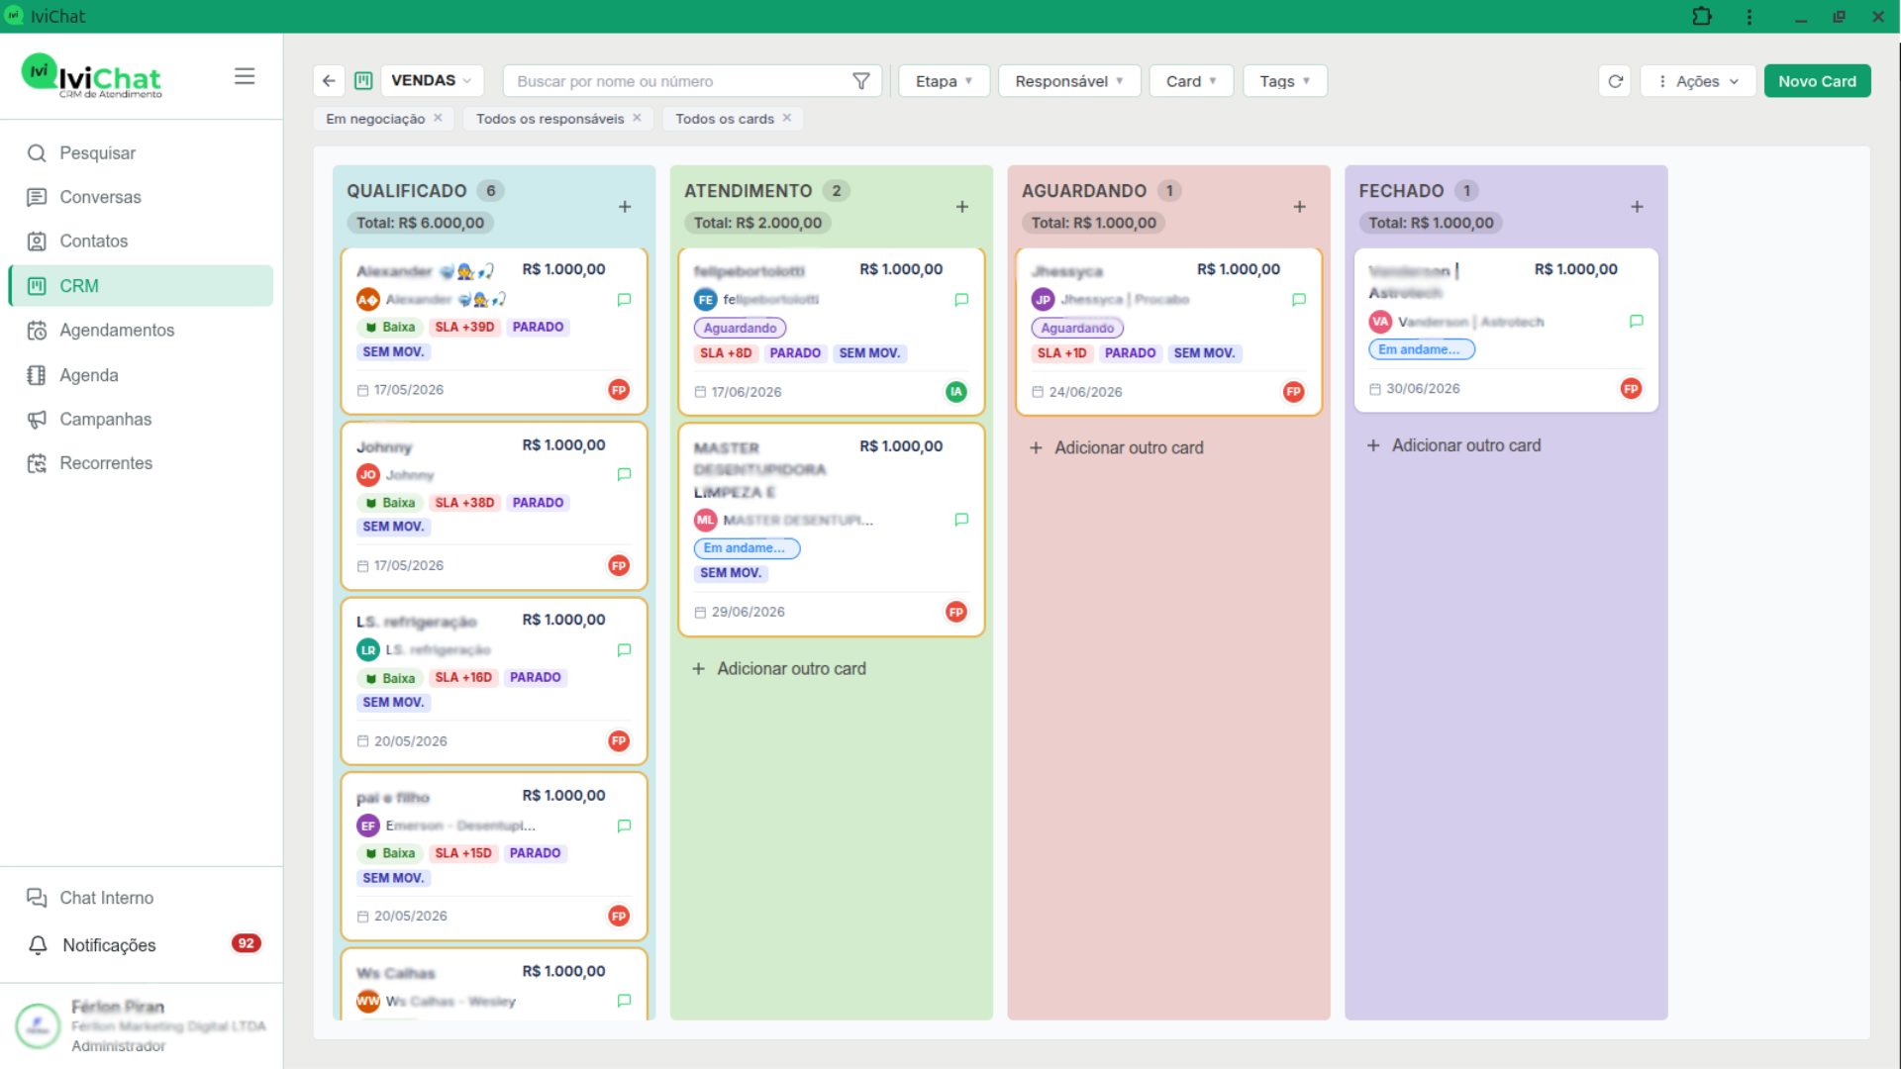Go back using the arrow icon

point(329,81)
